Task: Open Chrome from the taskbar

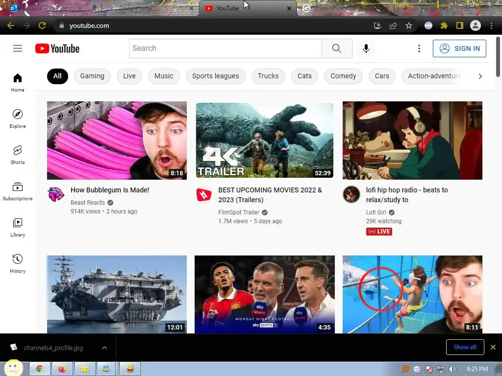Action: (40, 369)
